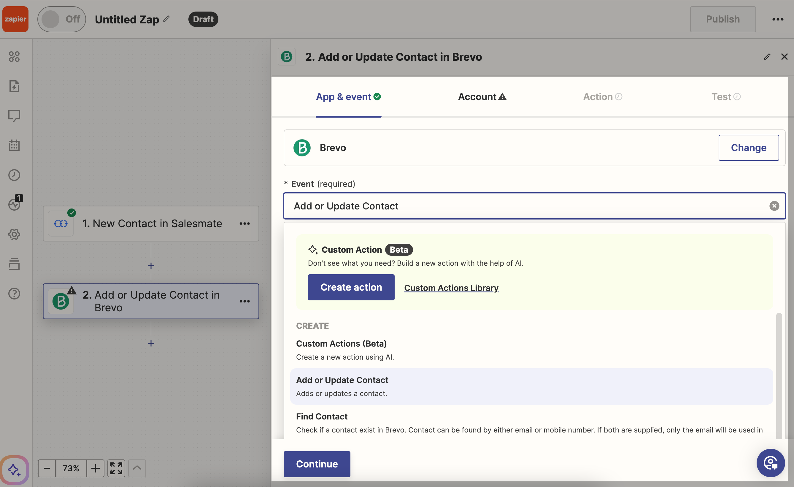Click the Zapier logo home icon

[x=15, y=19]
